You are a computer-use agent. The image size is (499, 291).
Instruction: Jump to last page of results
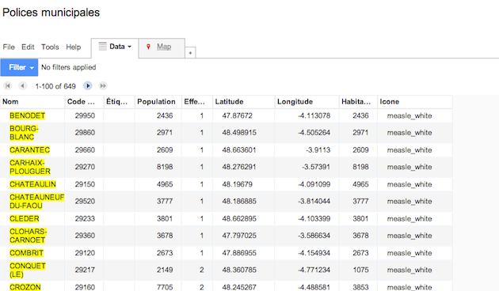[x=103, y=85]
